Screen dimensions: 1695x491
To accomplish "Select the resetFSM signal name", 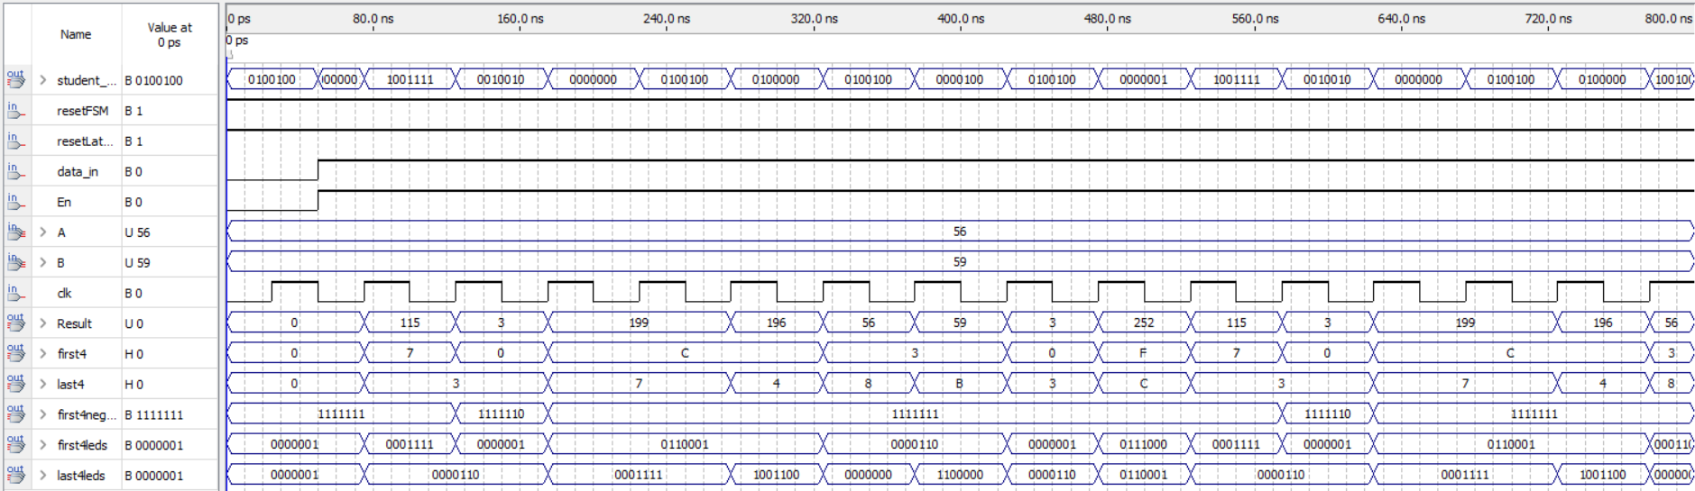I will [x=82, y=111].
